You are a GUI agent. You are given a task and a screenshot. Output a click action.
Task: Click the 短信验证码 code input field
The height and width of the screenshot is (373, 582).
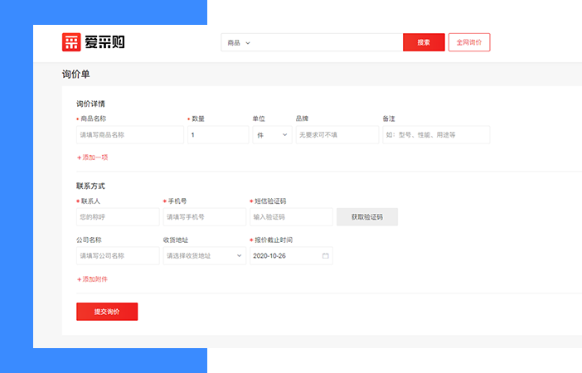pos(291,216)
